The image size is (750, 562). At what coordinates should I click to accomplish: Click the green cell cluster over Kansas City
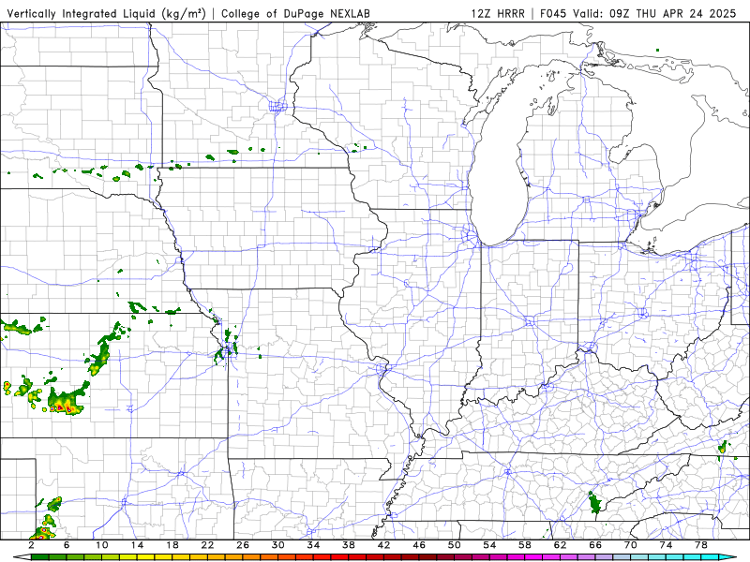[227, 346]
